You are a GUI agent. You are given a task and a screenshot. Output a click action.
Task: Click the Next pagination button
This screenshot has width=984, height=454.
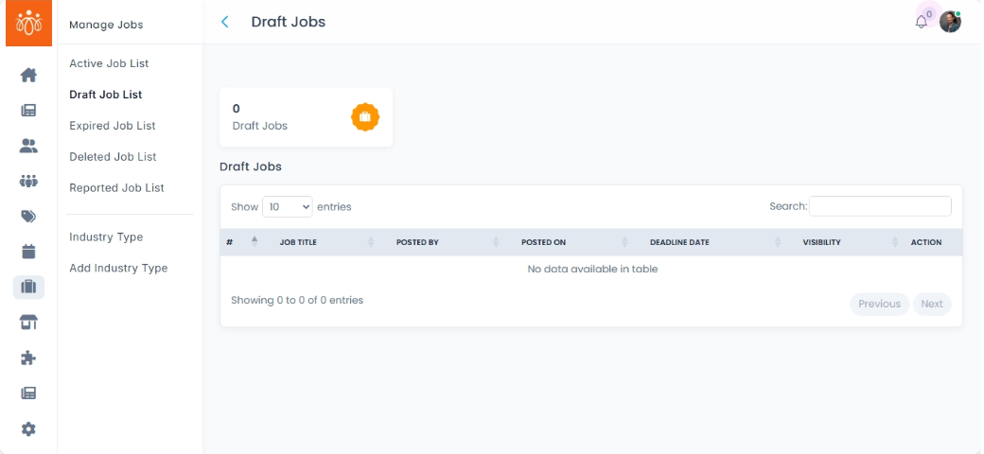[932, 304]
